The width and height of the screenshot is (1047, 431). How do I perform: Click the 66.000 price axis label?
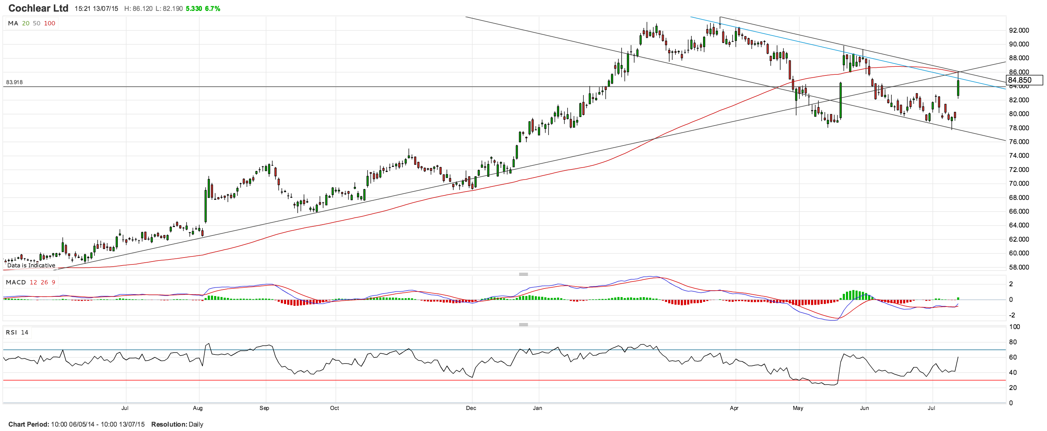[1019, 212]
